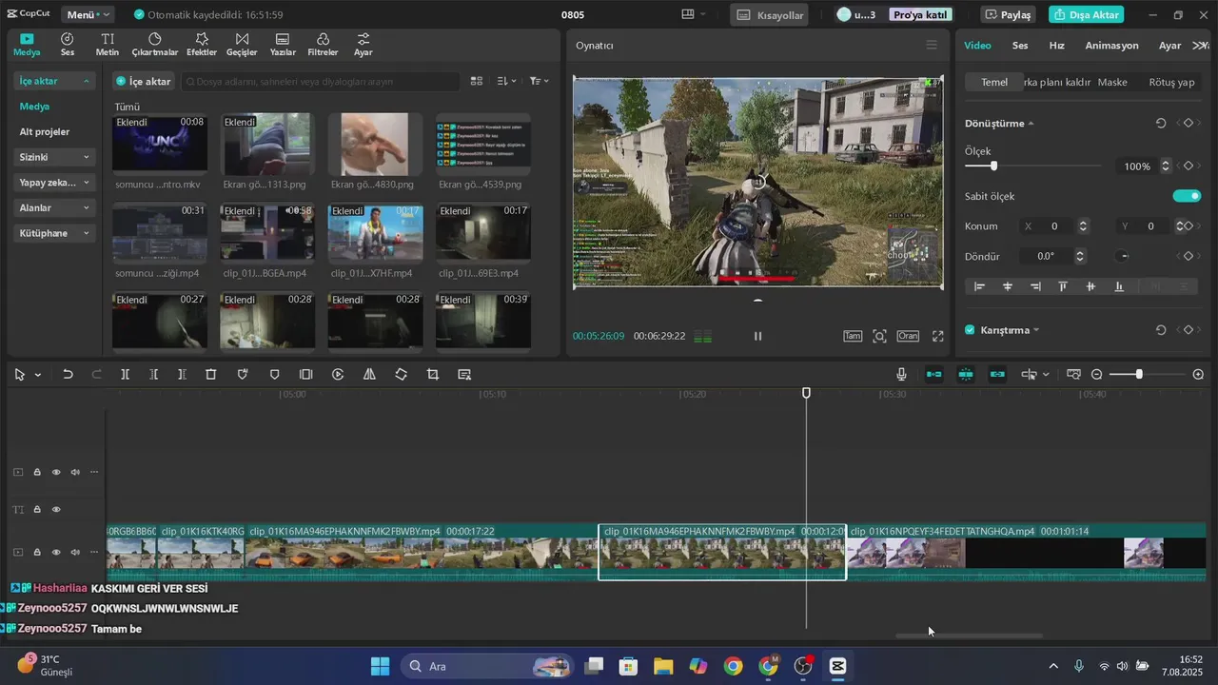This screenshot has width=1218, height=685.
Task: Start voice recording with microphone icon
Action: (x=901, y=375)
